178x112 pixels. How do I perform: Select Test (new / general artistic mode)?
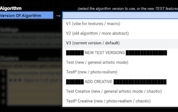tap(120, 62)
